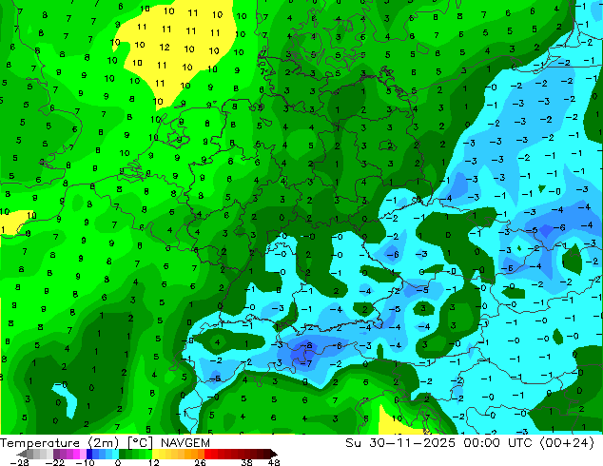Image resolution: width=603 pixels, height=466 pixels.
Task: Click the '-28' legend scale label
Action: coord(19,462)
